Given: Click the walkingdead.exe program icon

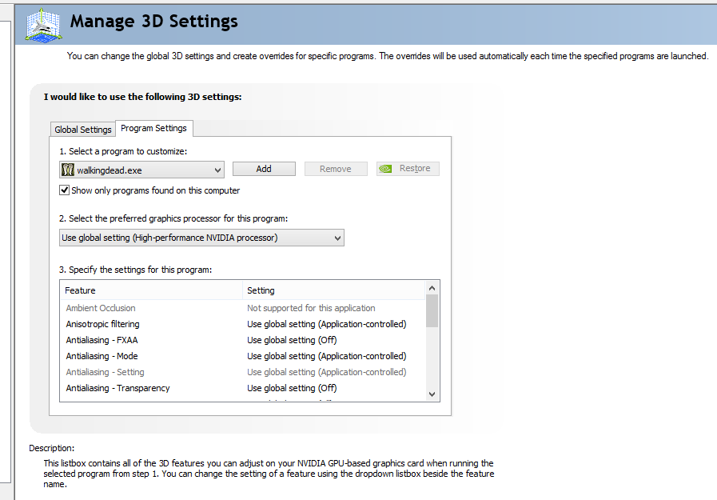Looking at the screenshot, I should point(68,170).
